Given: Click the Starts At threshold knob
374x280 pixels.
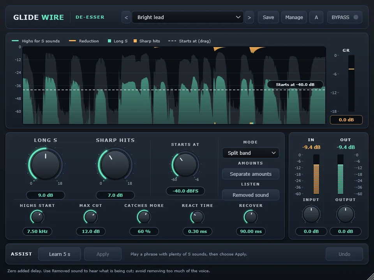Looking at the screenshot, I should (x=185, y=164).
